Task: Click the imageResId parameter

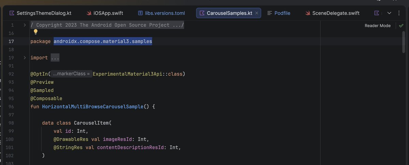Action: [118, 139]
